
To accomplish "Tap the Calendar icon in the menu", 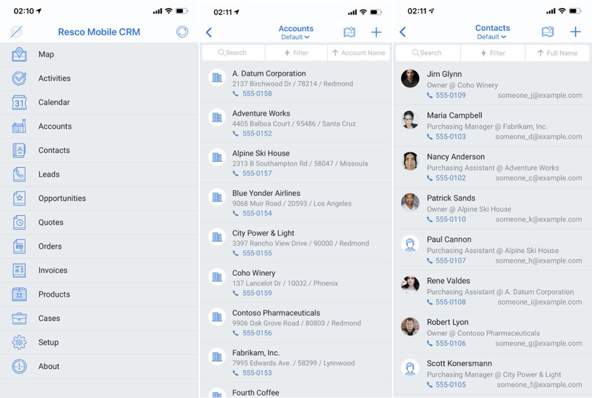I will pos(19,103).
